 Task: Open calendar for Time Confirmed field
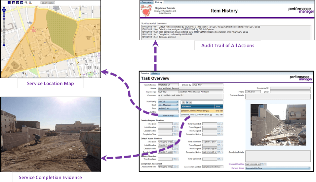point(219,159)
